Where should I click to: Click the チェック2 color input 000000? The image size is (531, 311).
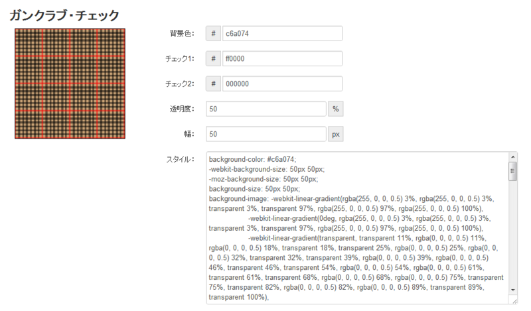click(x=282, y=84)
